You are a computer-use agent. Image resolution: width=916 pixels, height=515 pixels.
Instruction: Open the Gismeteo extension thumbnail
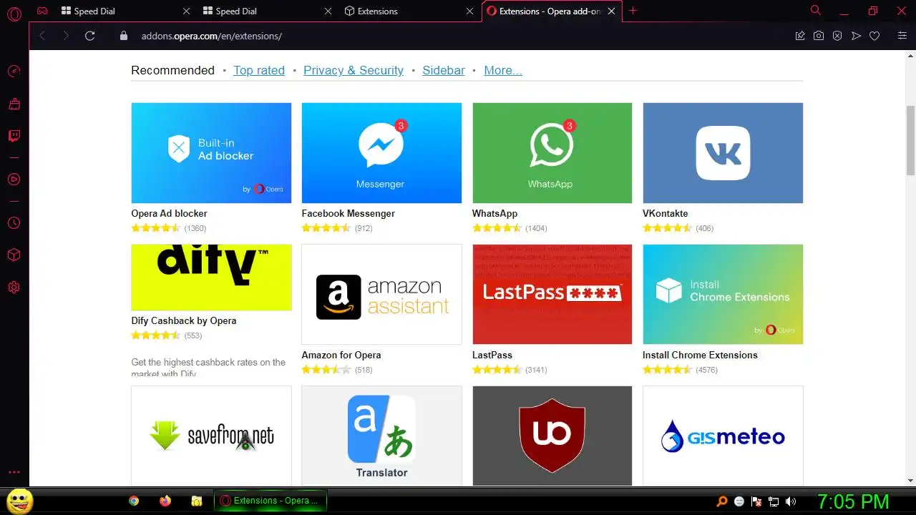coord(723,436)
